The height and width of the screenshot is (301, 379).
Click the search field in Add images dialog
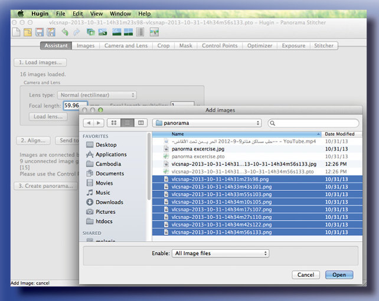pos(313,123)
